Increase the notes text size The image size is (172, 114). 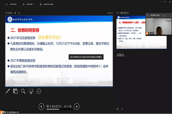pos(118,109)
